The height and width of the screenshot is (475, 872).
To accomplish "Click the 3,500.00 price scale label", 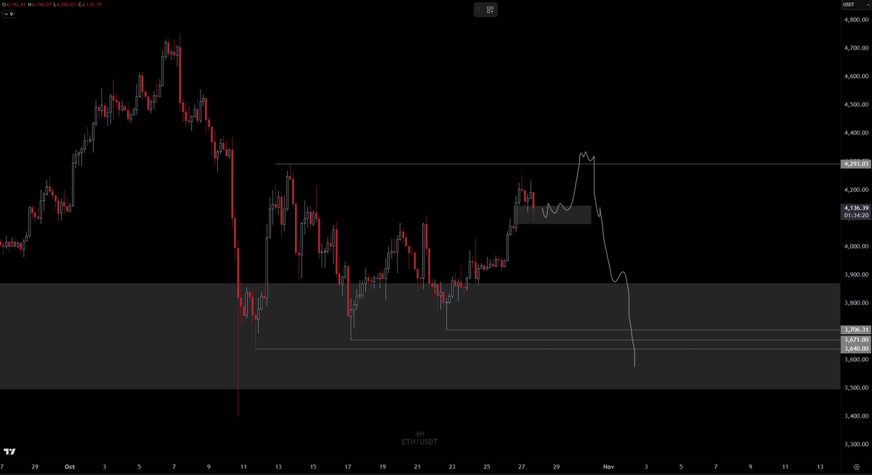I will (857, 388).
